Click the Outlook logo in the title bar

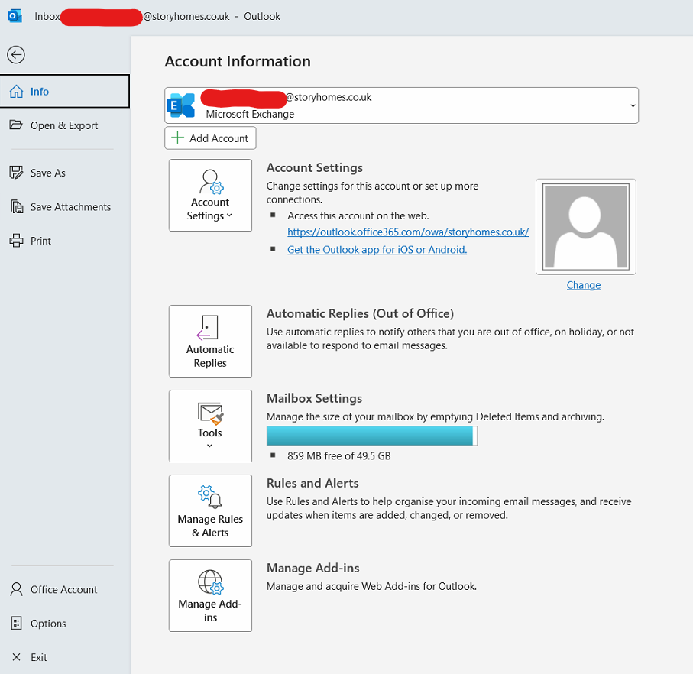15,16
